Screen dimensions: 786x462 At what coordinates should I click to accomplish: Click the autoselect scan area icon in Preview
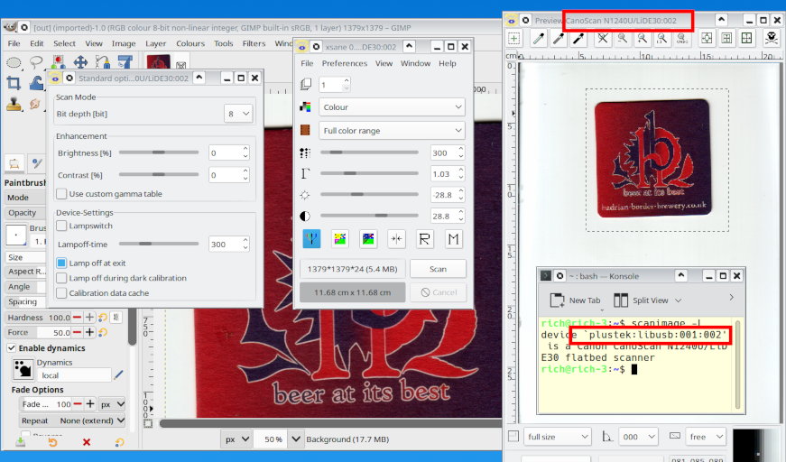click(x=707, y=39)
